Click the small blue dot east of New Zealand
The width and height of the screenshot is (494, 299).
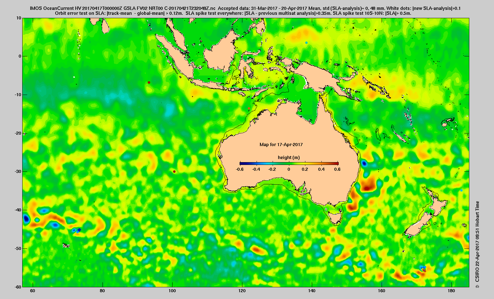pos(461,190)
